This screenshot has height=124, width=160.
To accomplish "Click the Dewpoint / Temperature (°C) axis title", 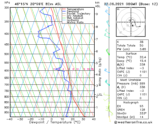I will pos(55,122).
